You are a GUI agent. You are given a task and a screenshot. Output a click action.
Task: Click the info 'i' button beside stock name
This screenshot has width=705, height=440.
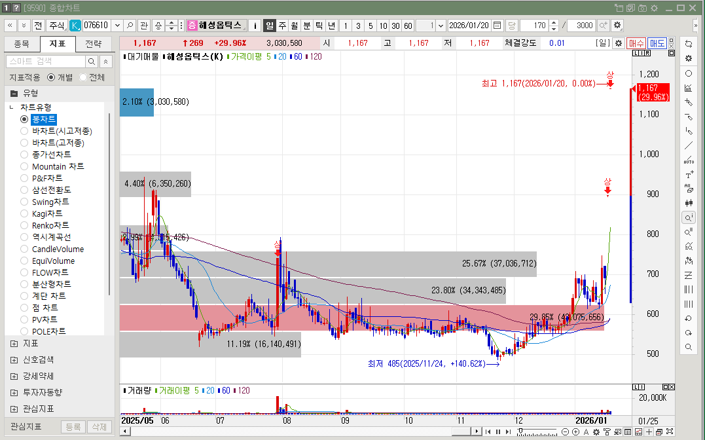[x=255, y=26]
